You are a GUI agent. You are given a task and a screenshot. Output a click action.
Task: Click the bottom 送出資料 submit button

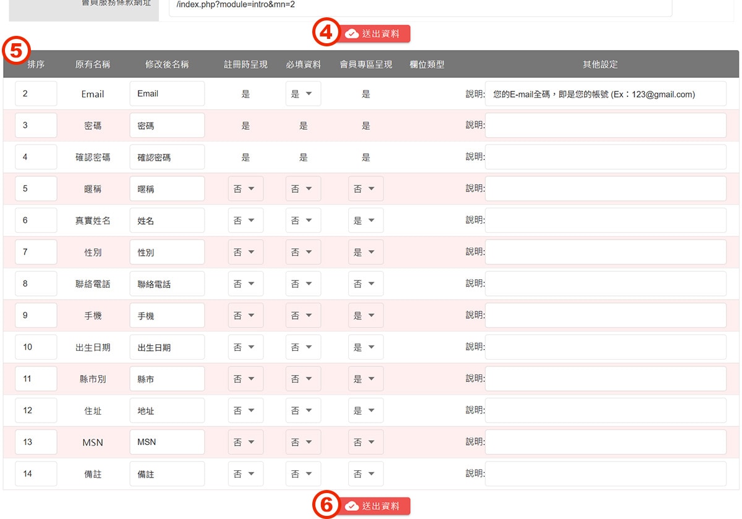(373, 507)
